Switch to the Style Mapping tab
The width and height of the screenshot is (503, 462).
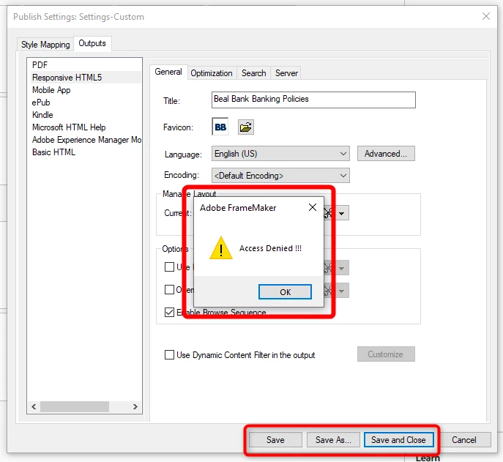(x=45, y=44)
